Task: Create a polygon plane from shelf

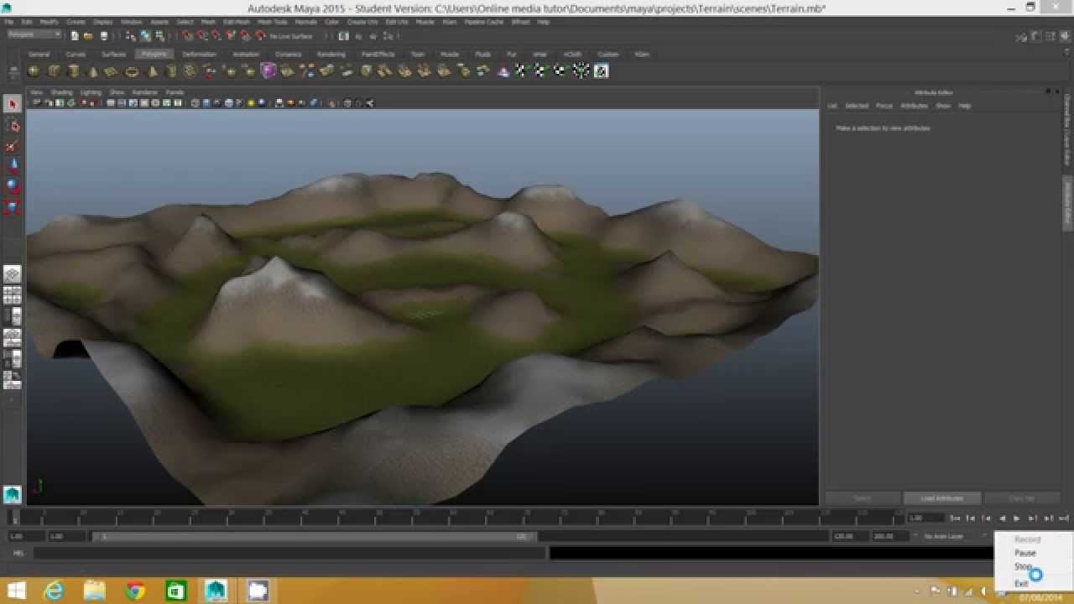Action: pyautogui.click(x=111, y=71)
